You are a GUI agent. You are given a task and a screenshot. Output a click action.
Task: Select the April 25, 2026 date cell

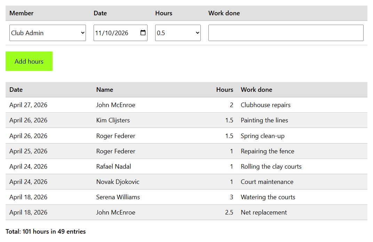(x=28, y=151)
